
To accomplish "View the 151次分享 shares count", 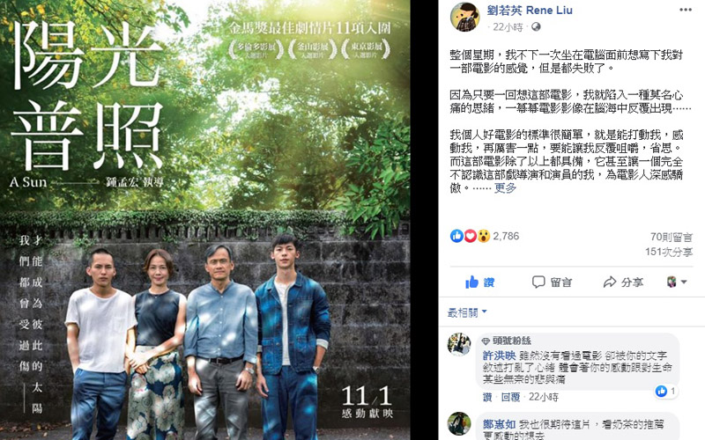I will [669, 252].
